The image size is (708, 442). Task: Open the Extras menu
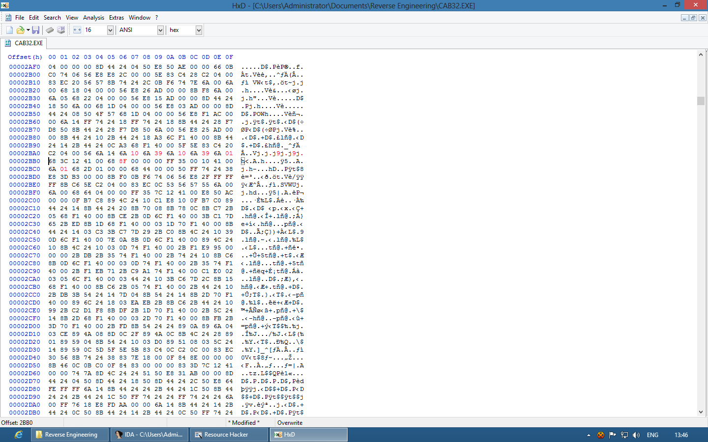(x=117, y=17)
